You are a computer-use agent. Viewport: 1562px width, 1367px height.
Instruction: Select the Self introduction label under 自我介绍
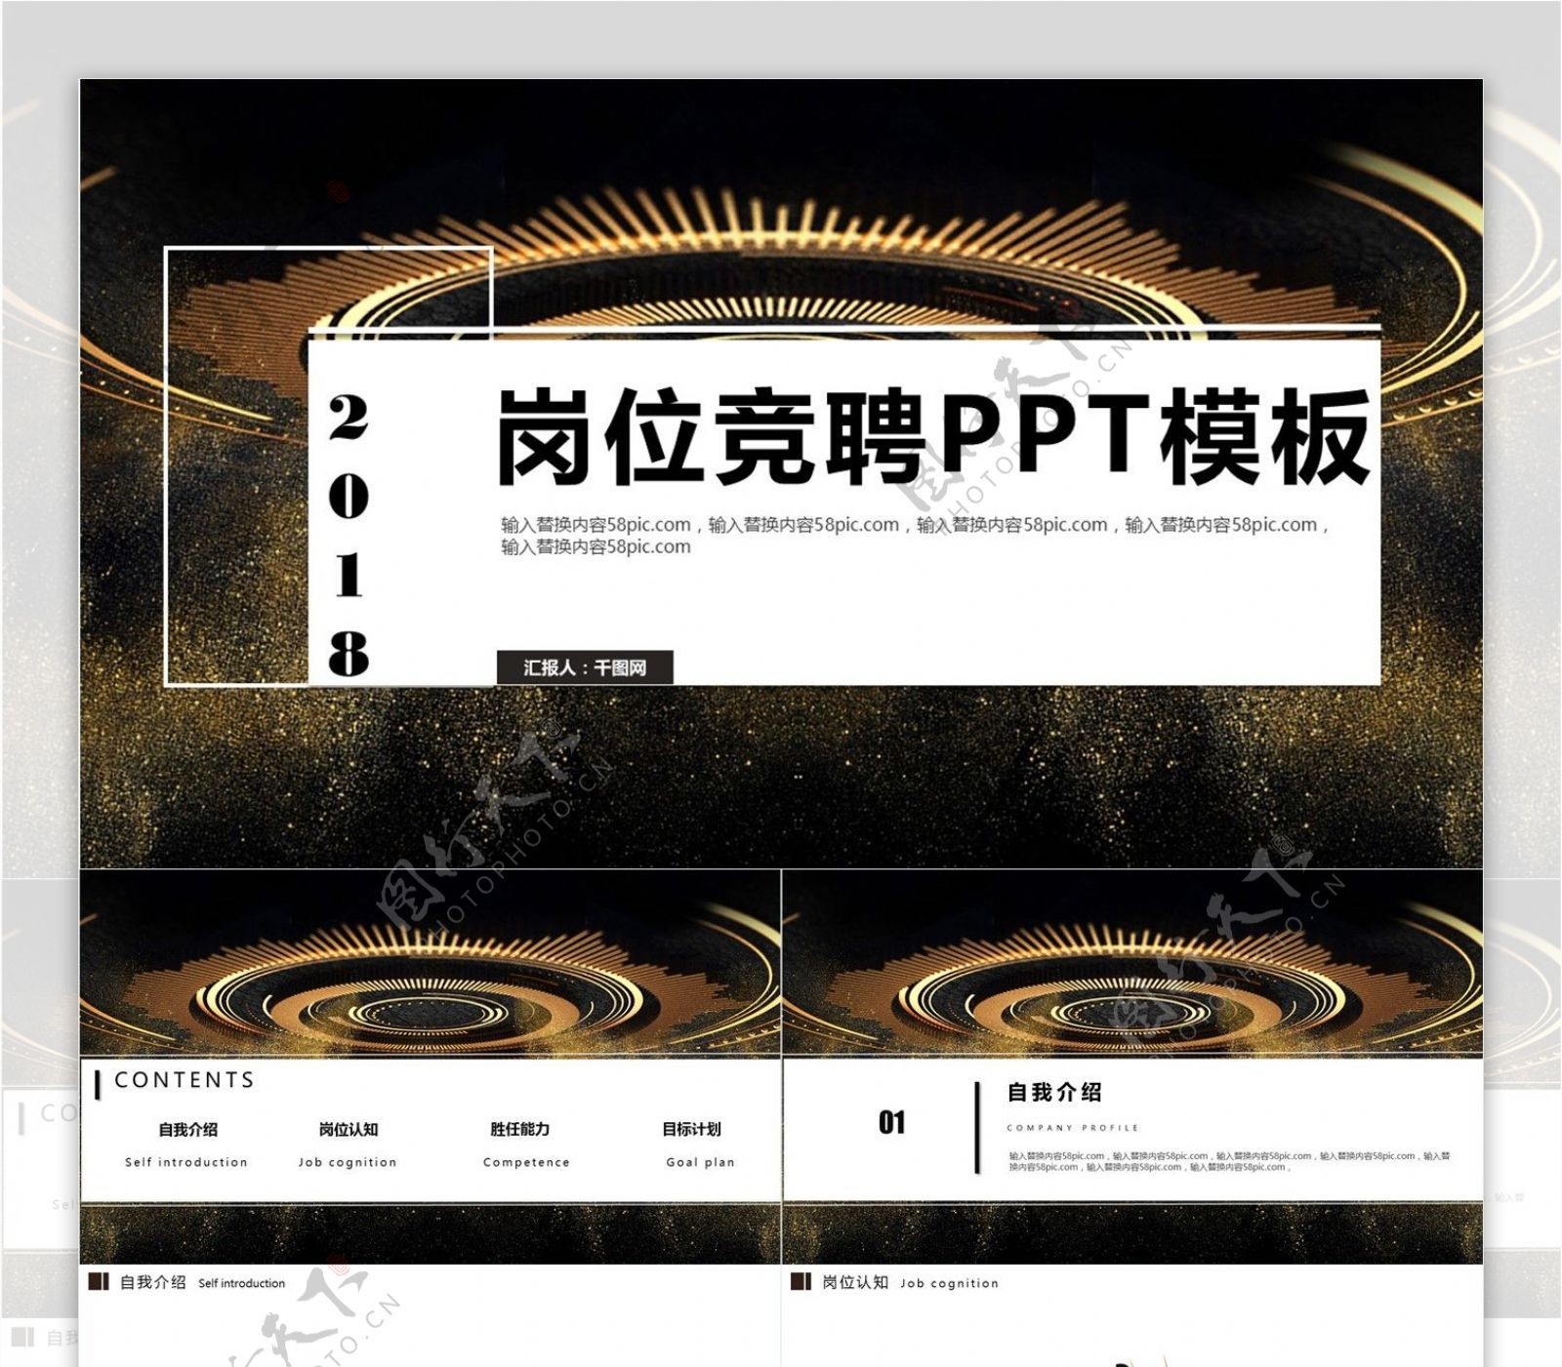(x=186, y=1162)
